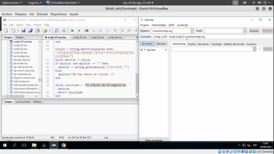Open the Windows Start menu
The height and width of the screenshot is (154, 274).
(5, 145)
